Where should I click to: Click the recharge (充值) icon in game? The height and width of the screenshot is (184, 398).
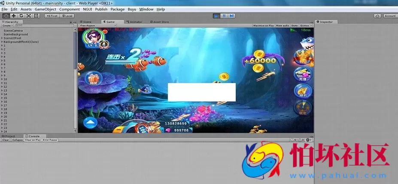coord(303,75)
